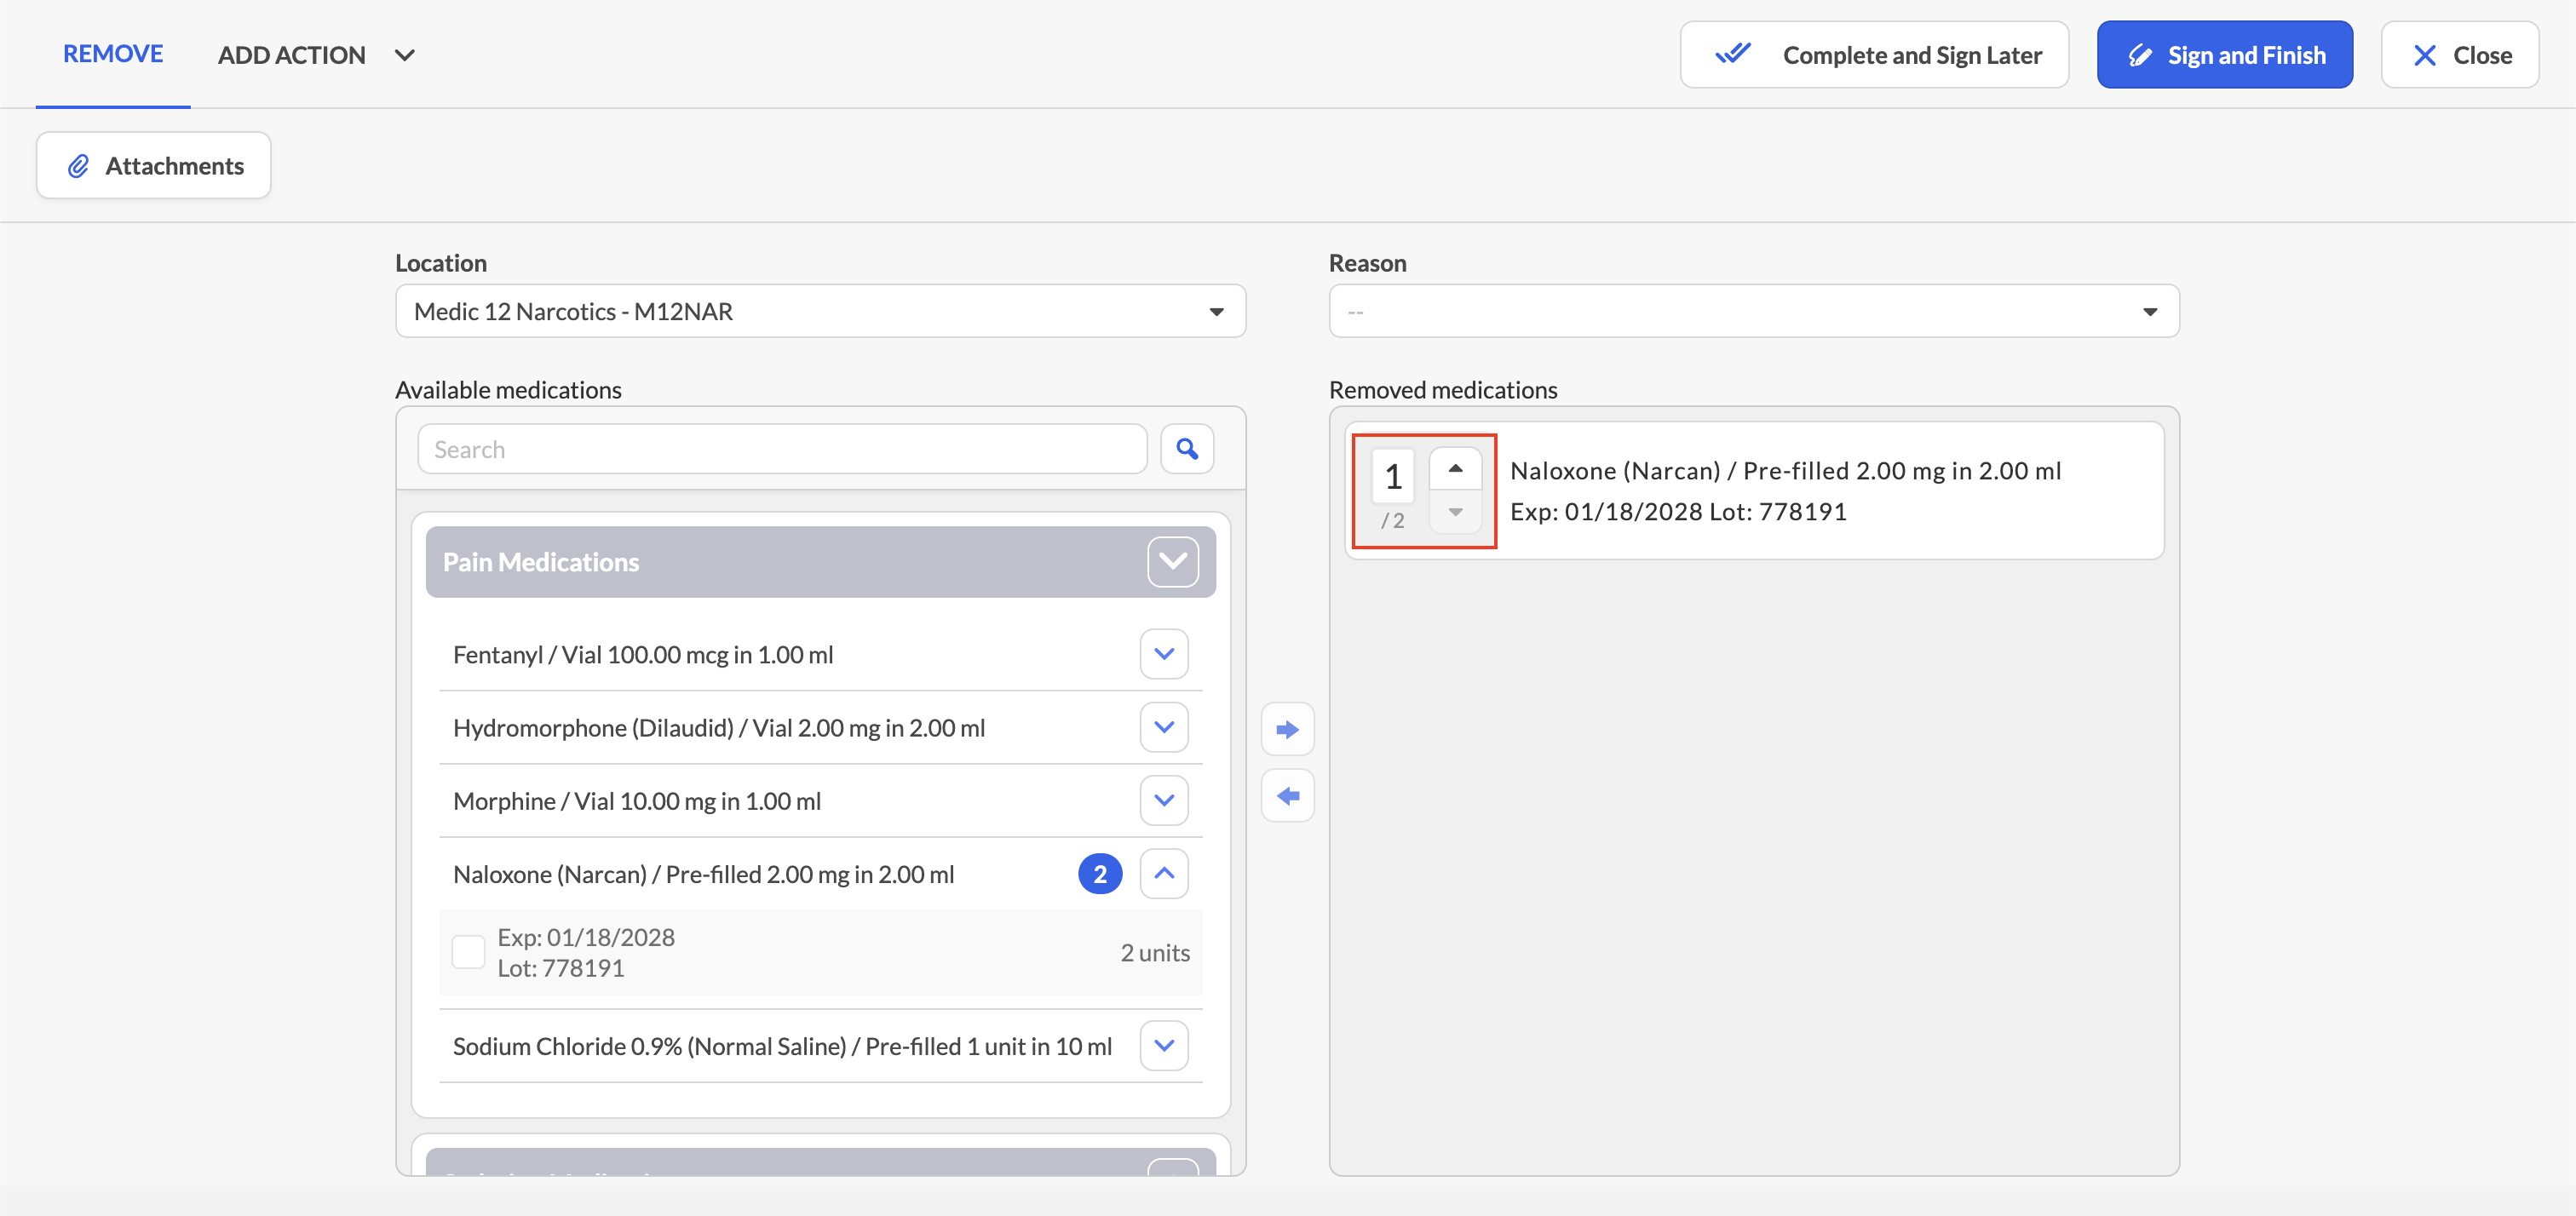Click the Naloxone count badge 2

coord(1100,874)
